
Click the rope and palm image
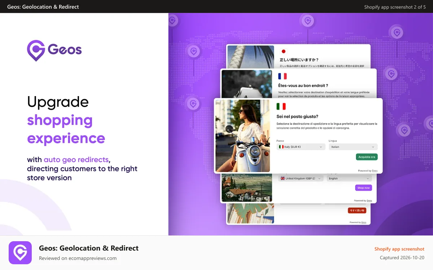coord(250,57)
